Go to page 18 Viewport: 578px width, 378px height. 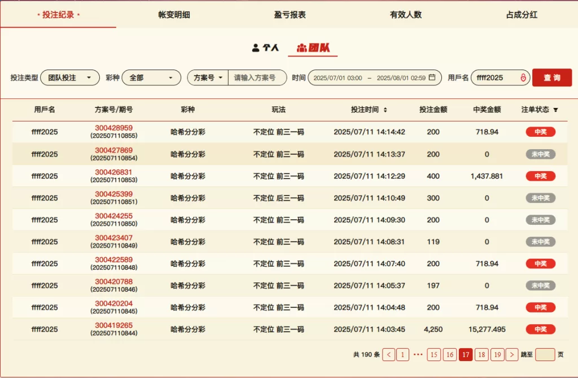tap(481, 355)
